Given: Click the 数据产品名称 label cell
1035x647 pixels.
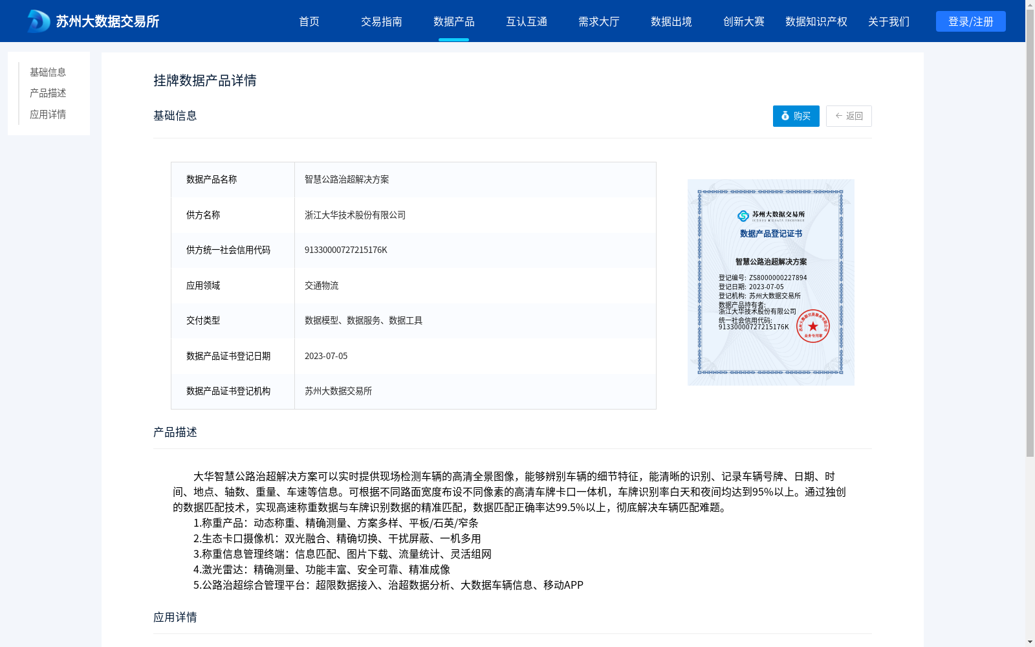Looking at the screenshot, I should [x=233, y=180].
